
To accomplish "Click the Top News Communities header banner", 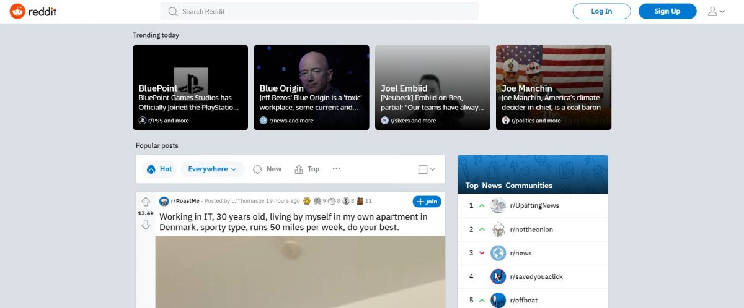I will click(533, 174).
